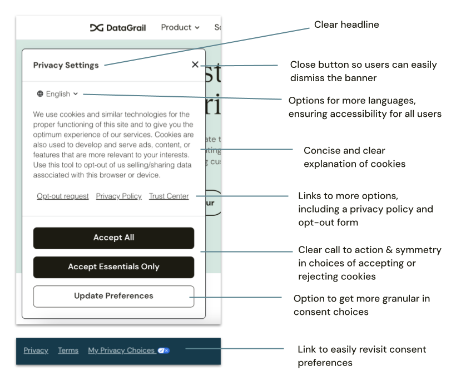Click the chevron next to Product
The height and width of the screenshot is (385, 451).
click(197, 27)
